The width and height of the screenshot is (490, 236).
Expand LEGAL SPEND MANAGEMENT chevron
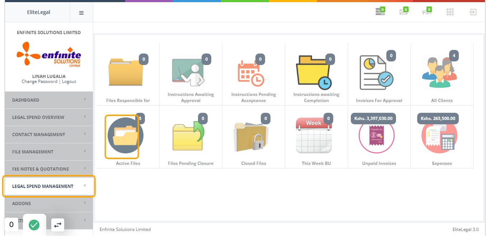85,186
